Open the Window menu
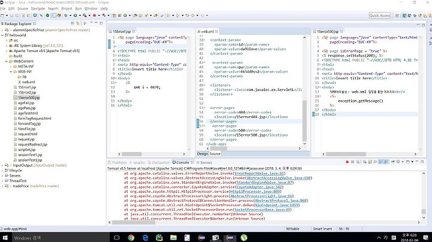This screenshot has width=432, height=242. [x=91, y=9]
